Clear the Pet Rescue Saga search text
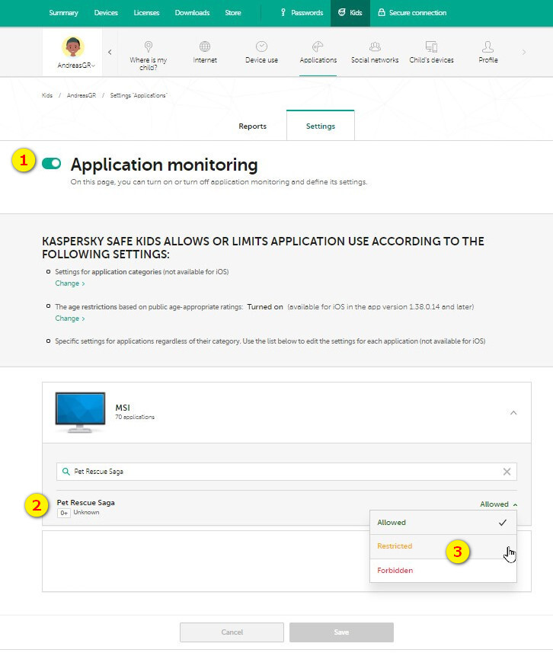Screen dimensions: 553x653 (507, 472)
